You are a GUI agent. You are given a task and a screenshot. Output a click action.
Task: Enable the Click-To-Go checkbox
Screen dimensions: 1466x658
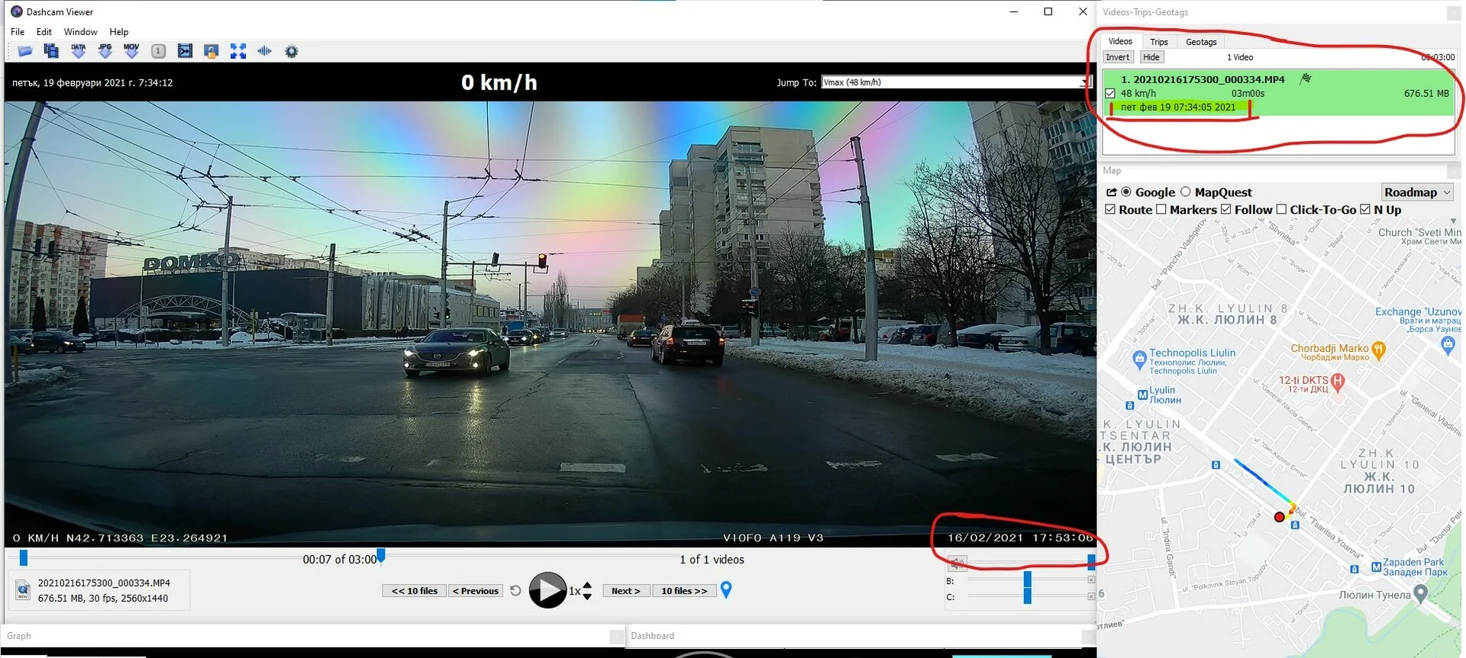click(x=1281, y=209)
